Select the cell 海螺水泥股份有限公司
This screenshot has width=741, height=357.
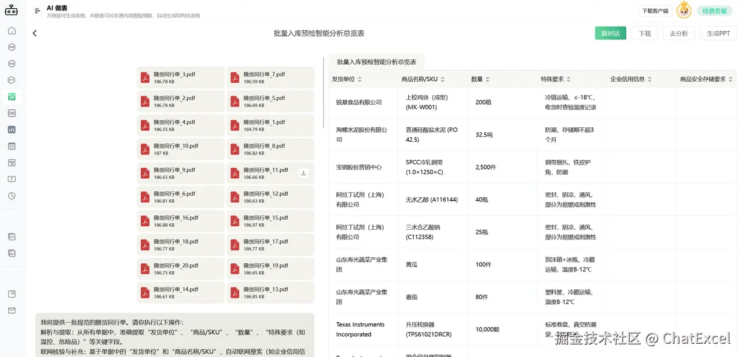363,135
